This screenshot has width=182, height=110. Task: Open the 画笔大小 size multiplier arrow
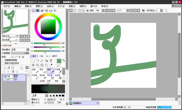[45, 99]
